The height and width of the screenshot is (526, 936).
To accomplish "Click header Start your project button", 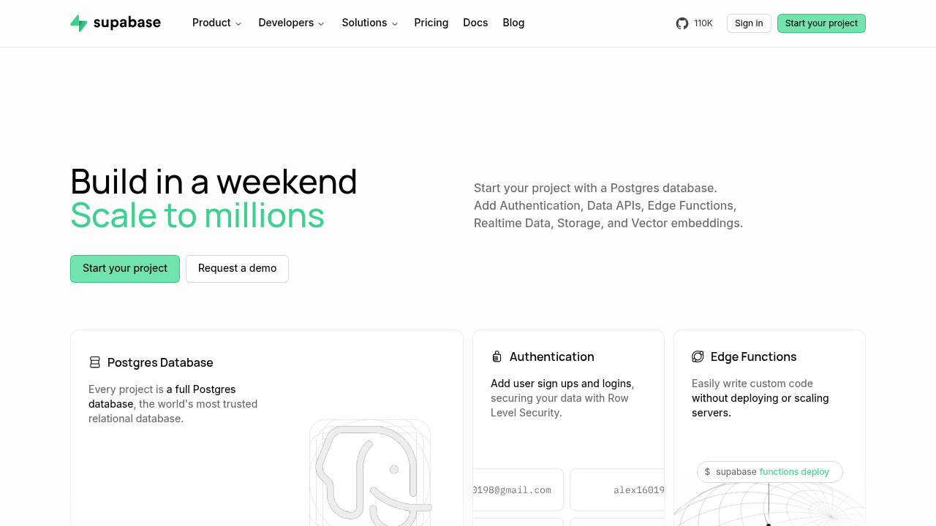I will coord(821,23).
